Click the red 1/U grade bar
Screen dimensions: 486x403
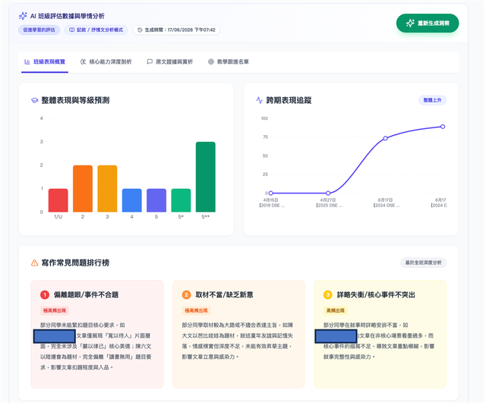pos(58,200)
